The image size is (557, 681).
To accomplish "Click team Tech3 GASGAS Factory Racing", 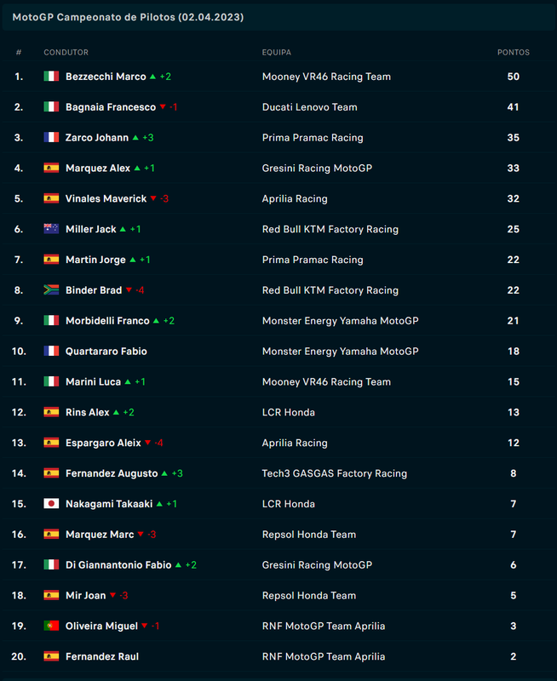I will pyautogui.click(x=335, y=473).
